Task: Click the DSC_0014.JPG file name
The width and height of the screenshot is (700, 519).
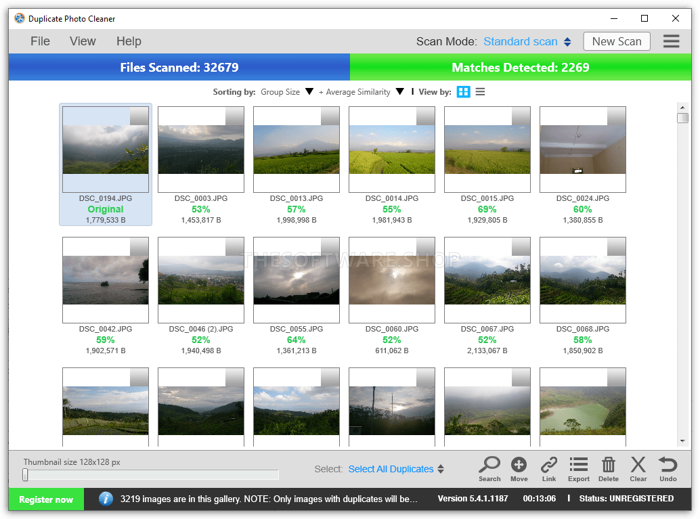Action: [x=392, y=198]
